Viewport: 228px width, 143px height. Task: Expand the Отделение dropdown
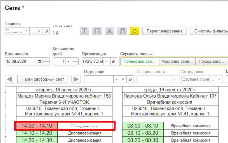(117, 79)
